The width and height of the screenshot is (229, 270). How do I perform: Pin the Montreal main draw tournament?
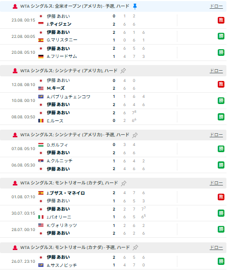coord(123,183)
